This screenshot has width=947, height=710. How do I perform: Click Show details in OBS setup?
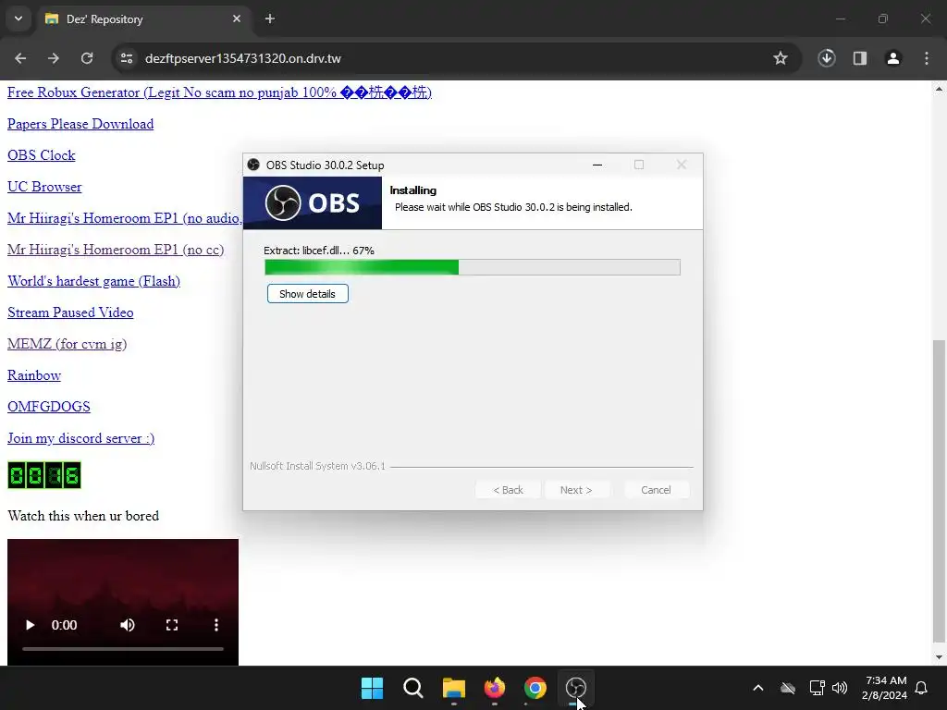(307, 294)
